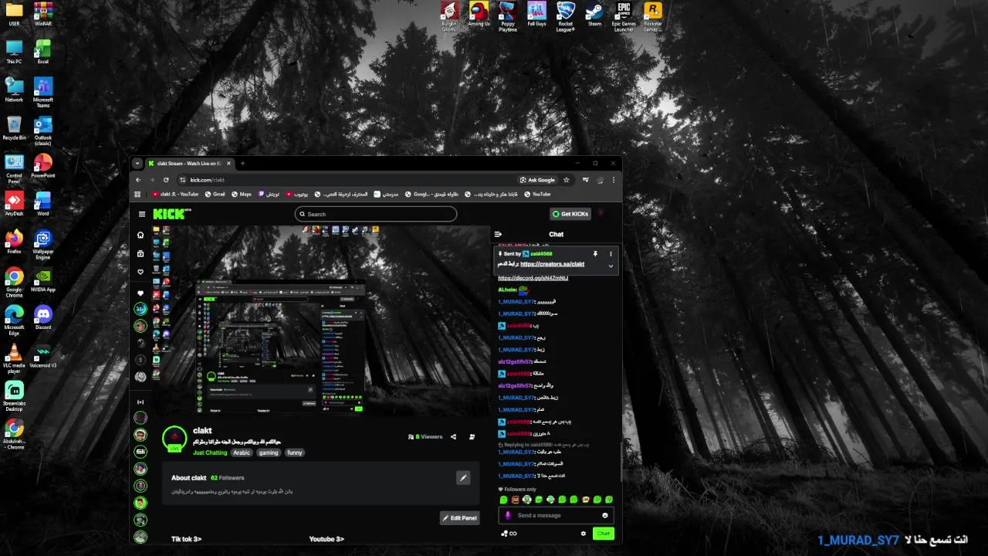Open the VLC media player shortcut
The image size is (988, 556).
[14, 358]
